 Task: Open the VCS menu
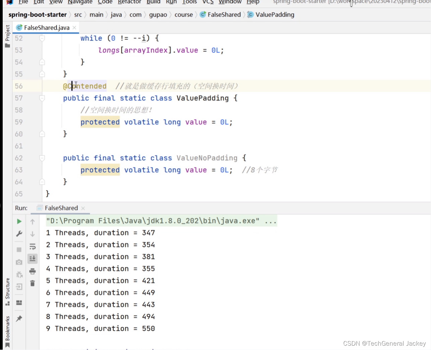tap(208, 2)
